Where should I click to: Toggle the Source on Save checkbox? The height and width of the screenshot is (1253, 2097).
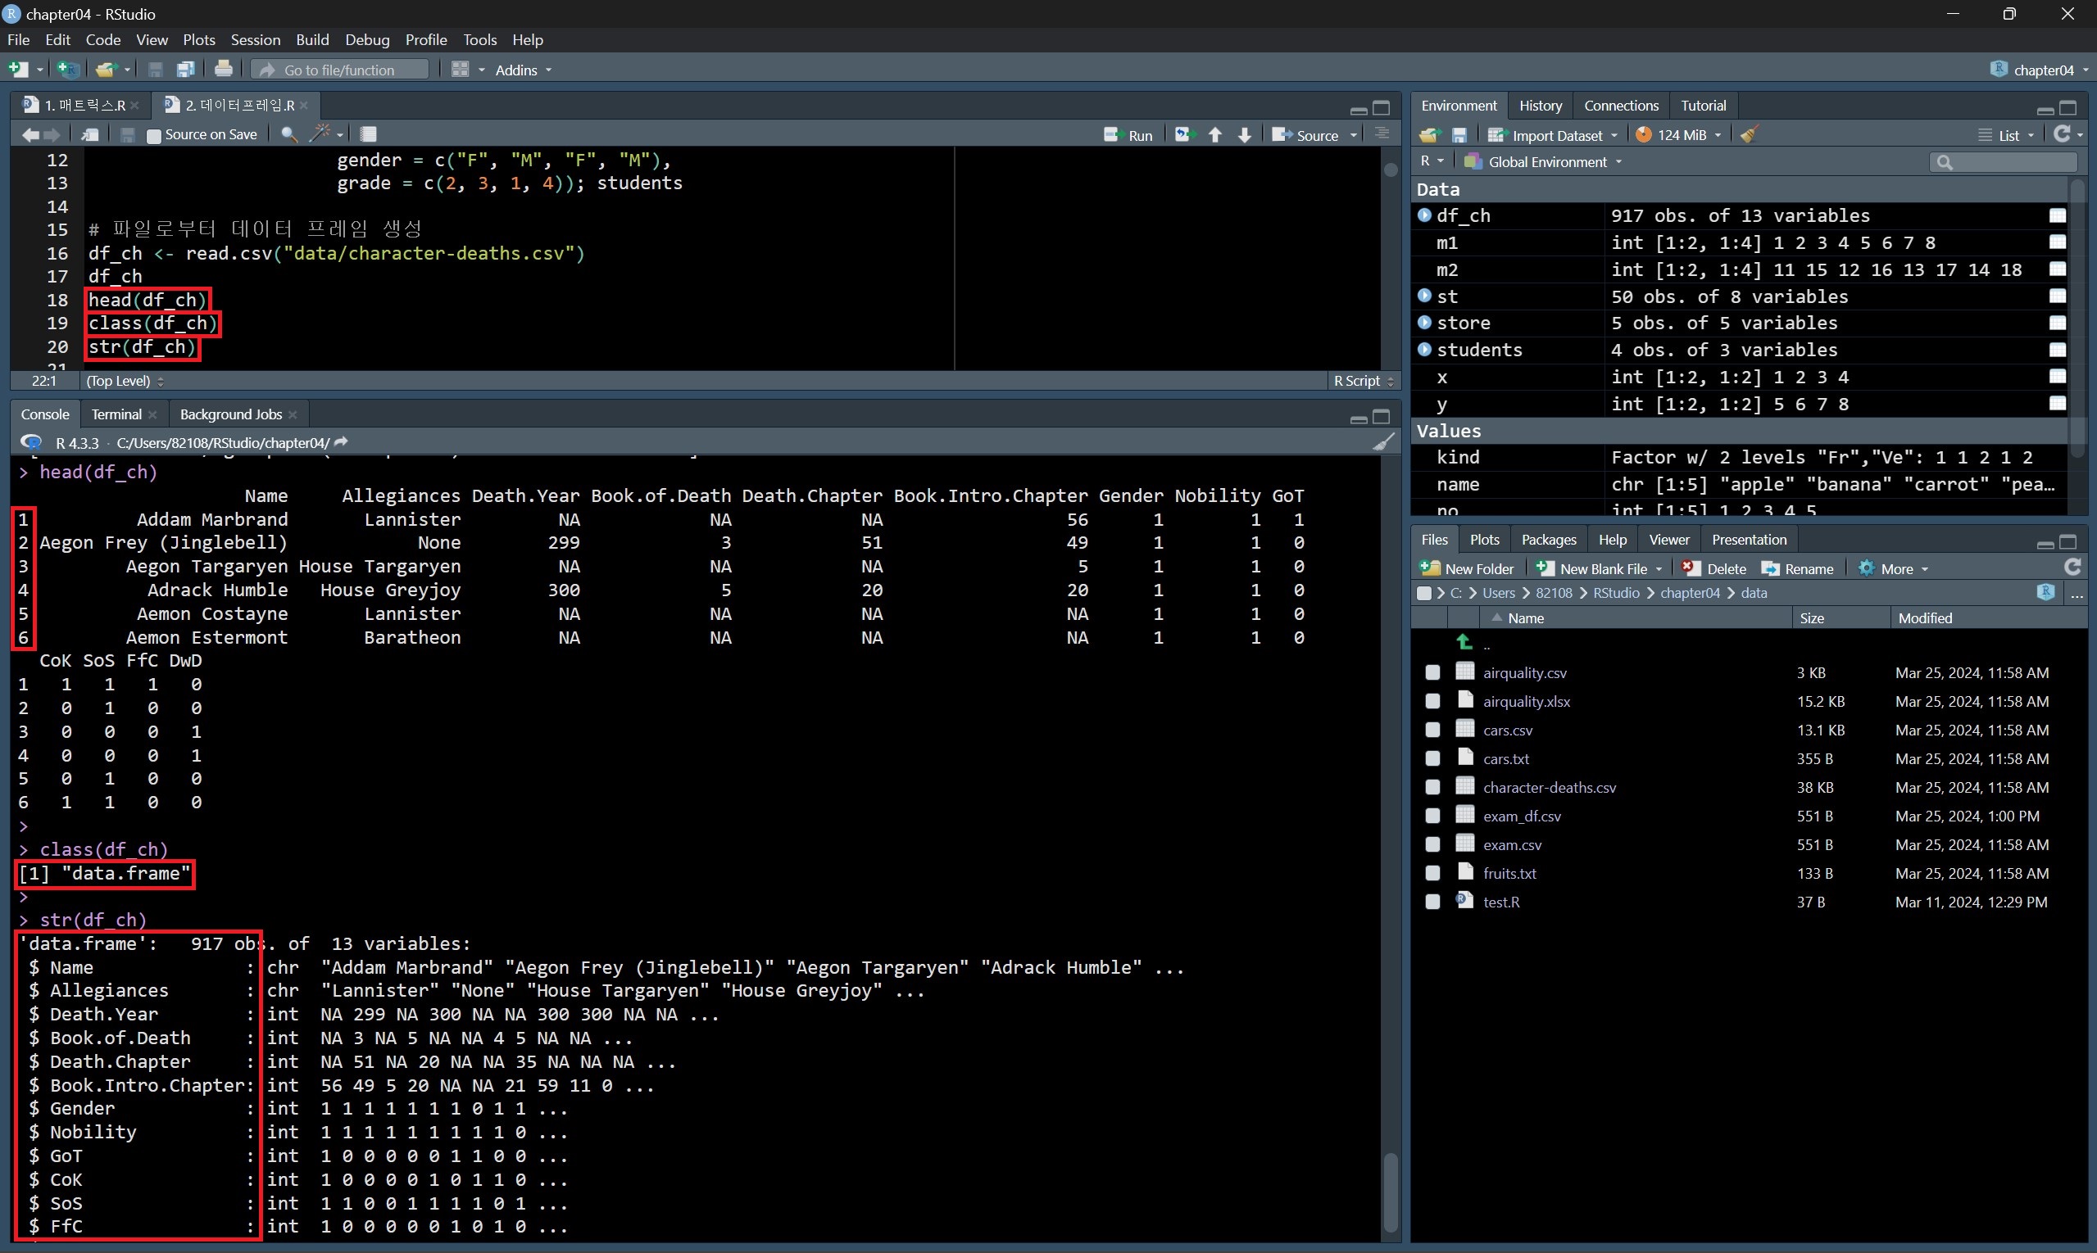click(154, 135)
